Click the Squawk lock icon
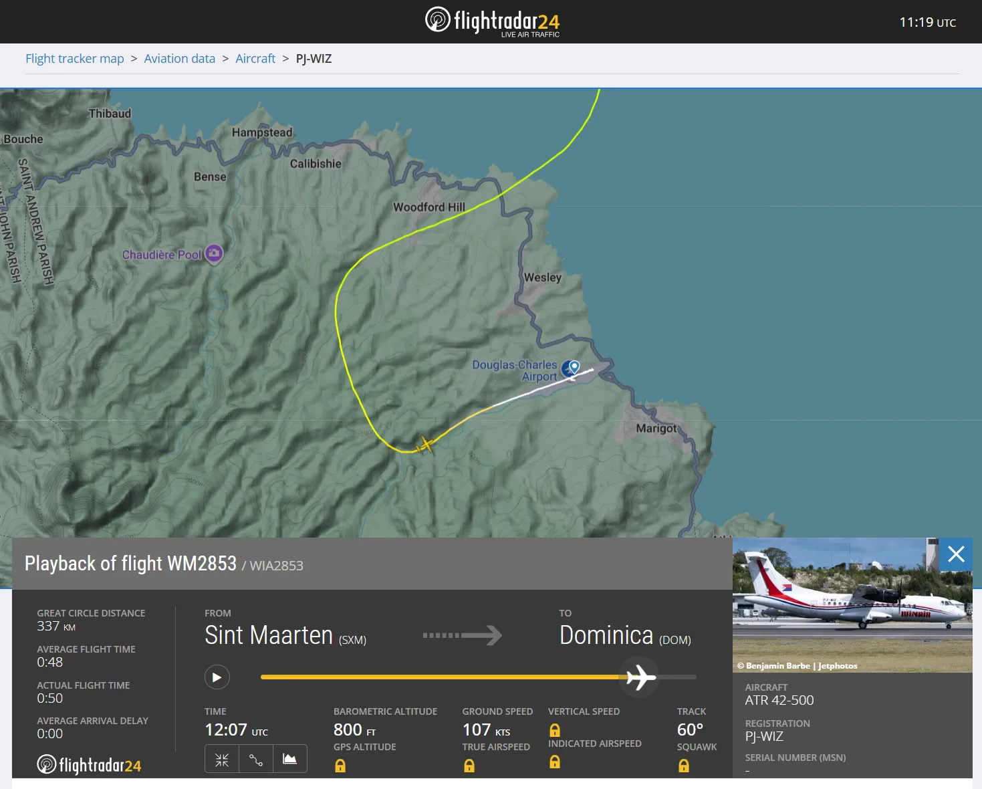The image size is (982, 789). [x=684, y=766]
